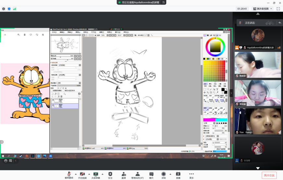Select the 指定为选区样本 radio option
The width and height of the screenshot is (283, 180).
pyautogui.click(x=64, y=90)
